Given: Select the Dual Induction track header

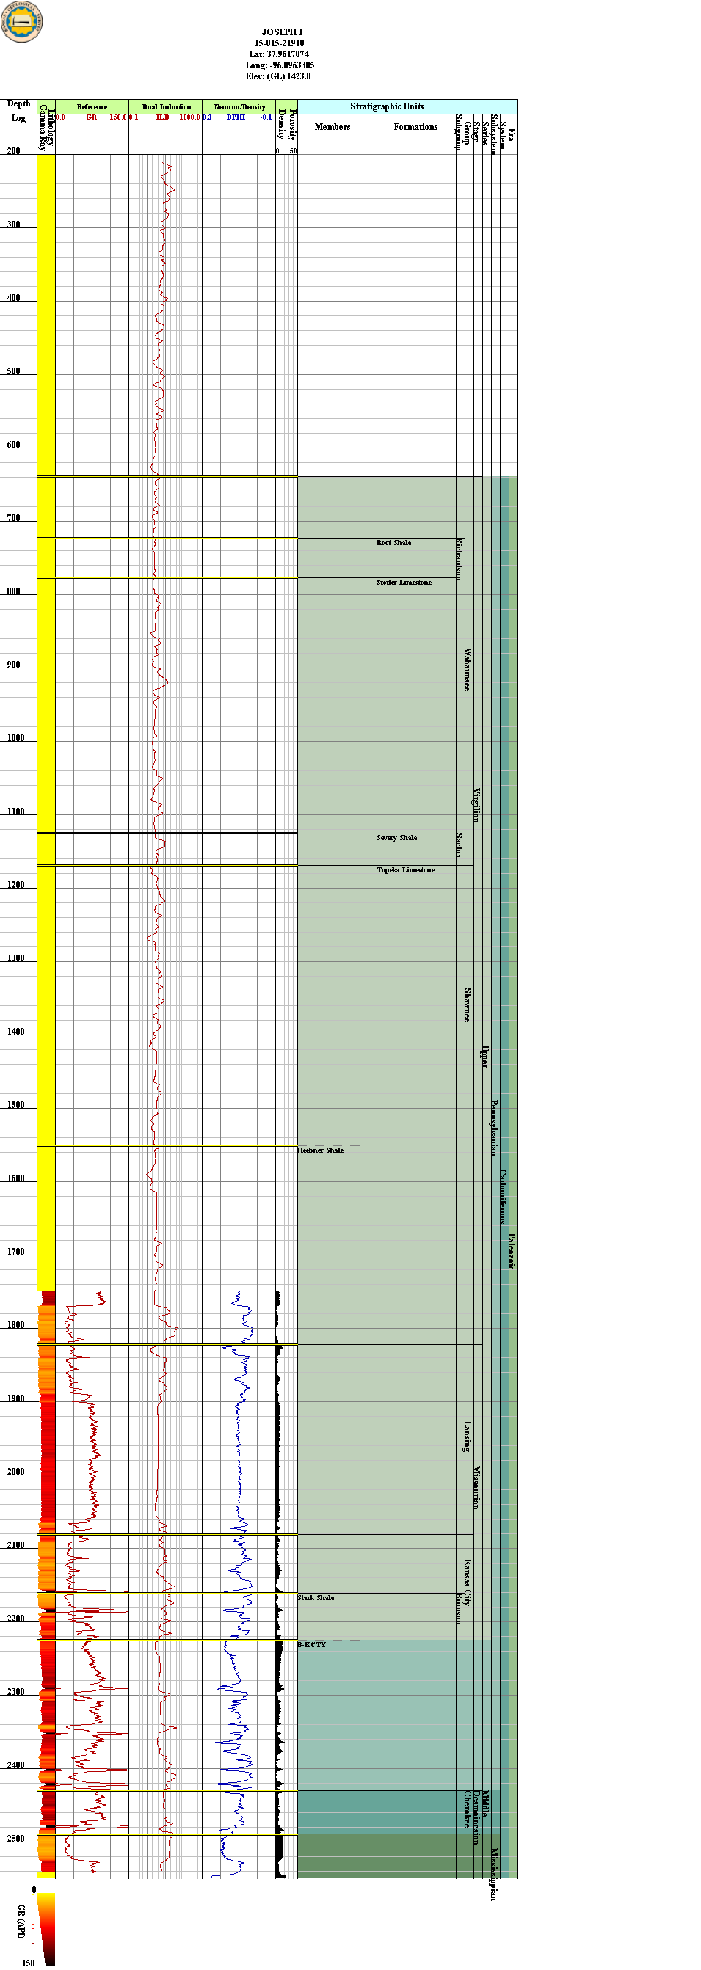Looking at the screenshot, I should tap(166, 106).
